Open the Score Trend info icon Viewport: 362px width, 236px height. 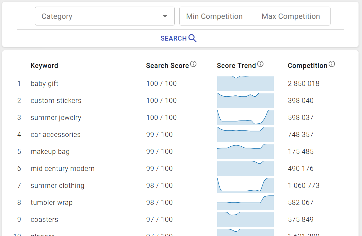pos(260,64)
